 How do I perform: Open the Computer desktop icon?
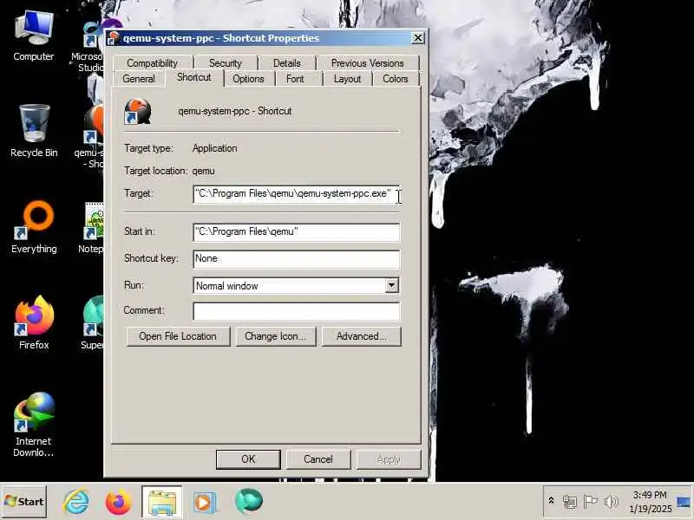pos(34,36)
